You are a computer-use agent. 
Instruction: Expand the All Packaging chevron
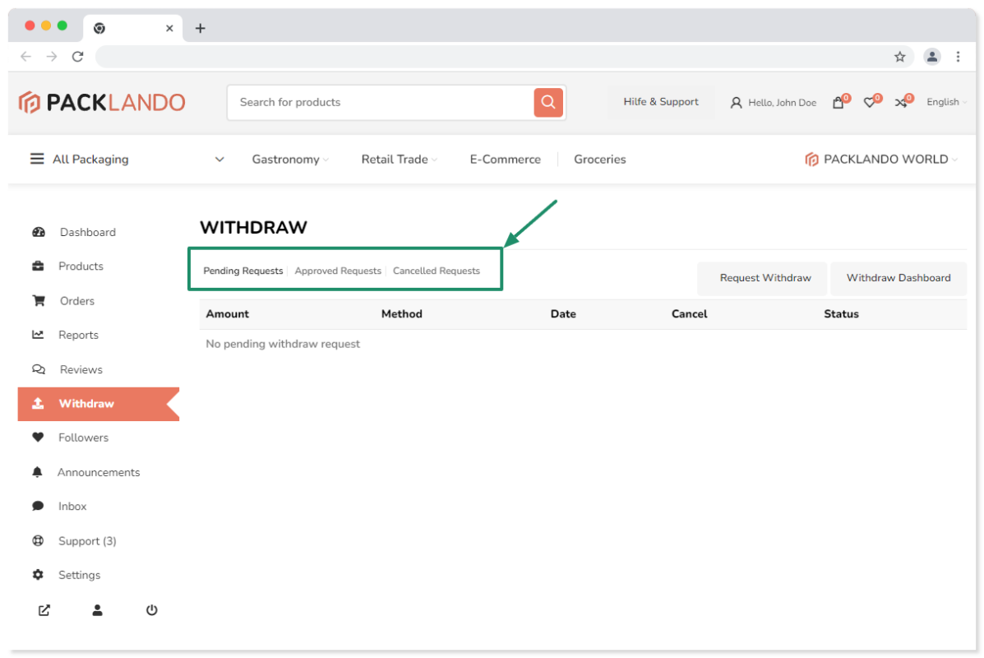(x=219, y=160)
